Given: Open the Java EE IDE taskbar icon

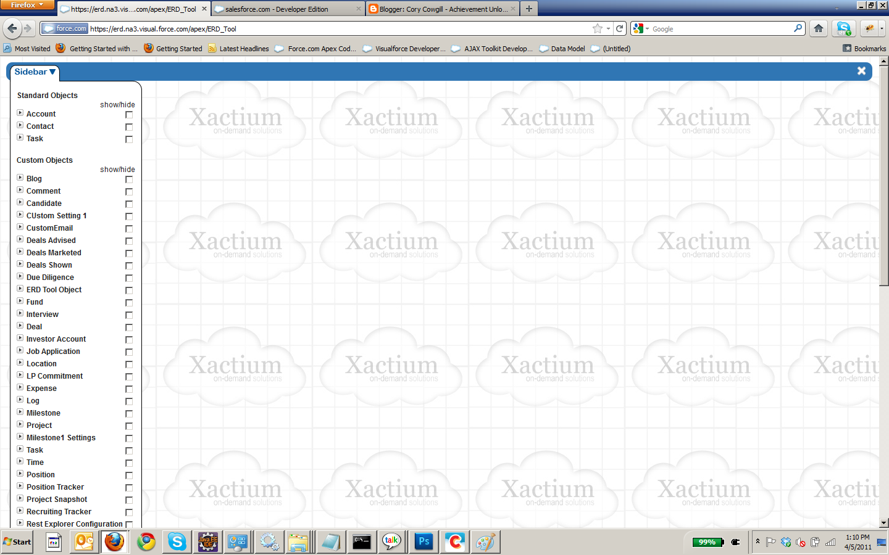Looking at the screenshot, I should [207, 542].
